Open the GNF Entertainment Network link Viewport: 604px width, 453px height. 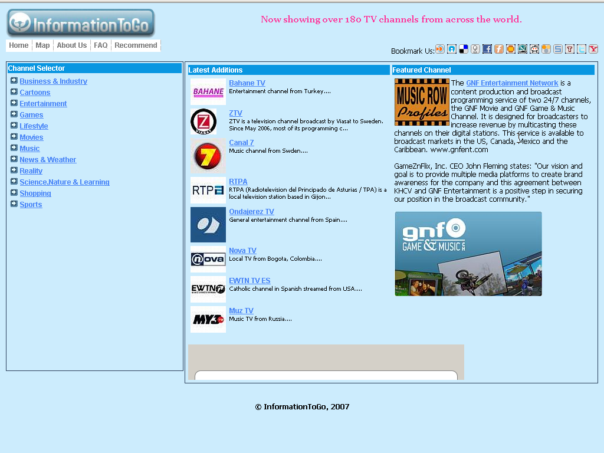[x=513, y=83]
